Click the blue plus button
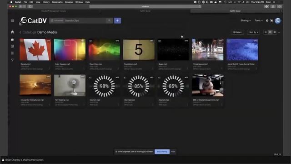The width and height of the screenshot is (291, 164). (117, 20)
